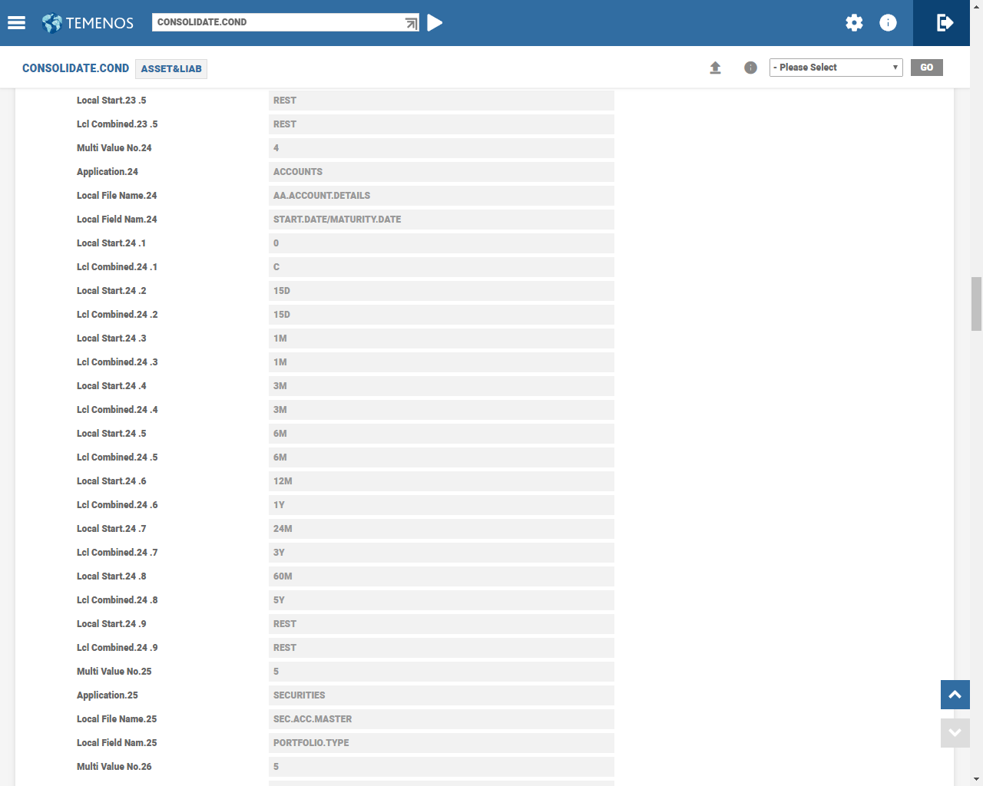The image size is (983, 786).
Task: Click the Temenos globe logo
Action: point(52,23)
